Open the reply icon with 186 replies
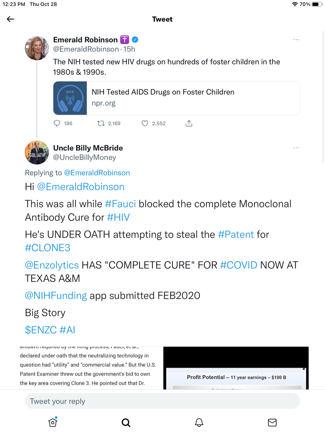The height and width of the screenshot is (433, 325). point(57,123)
